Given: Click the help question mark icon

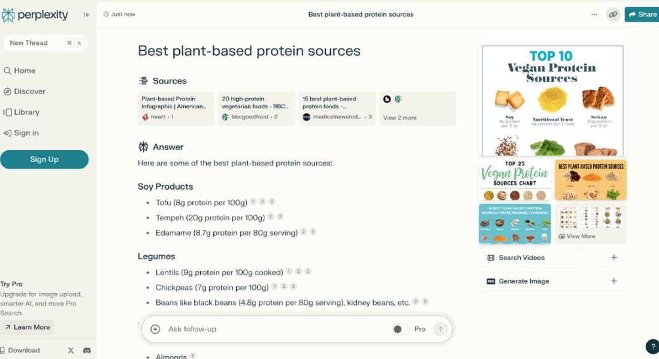Looking at the screenshot, I should 652,346.
